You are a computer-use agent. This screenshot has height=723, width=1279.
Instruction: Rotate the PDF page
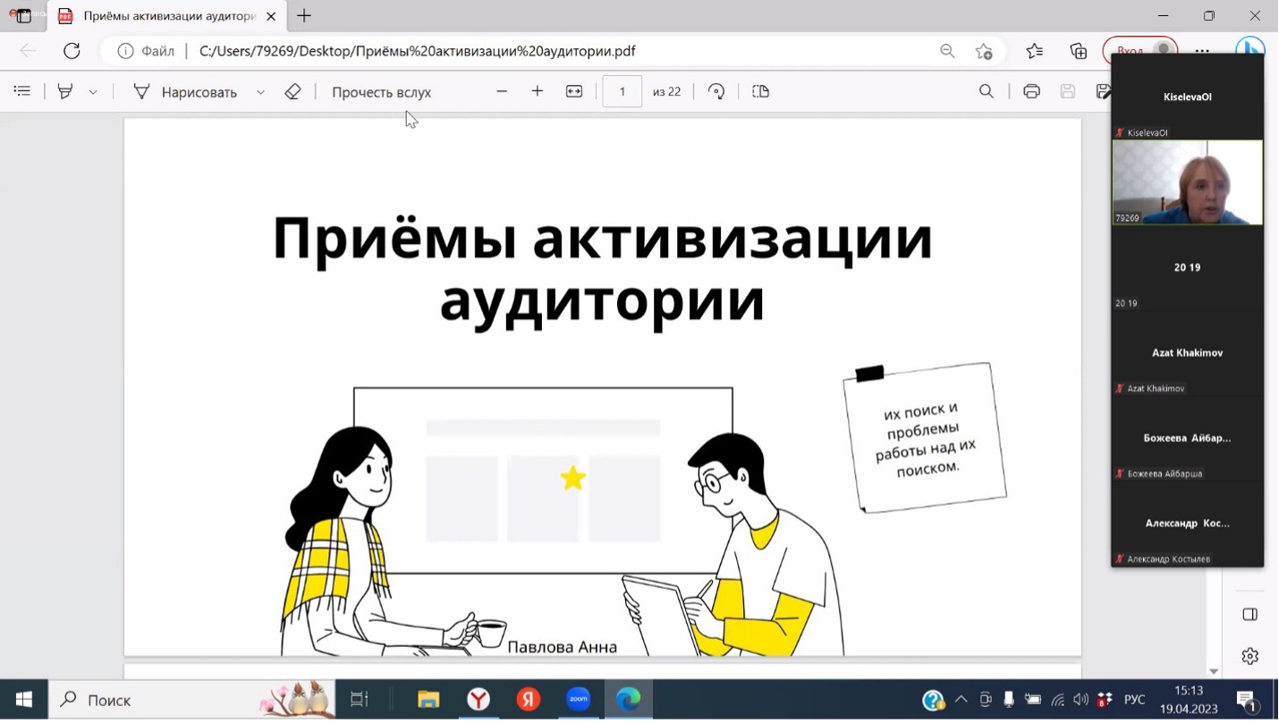pos(716,91)
